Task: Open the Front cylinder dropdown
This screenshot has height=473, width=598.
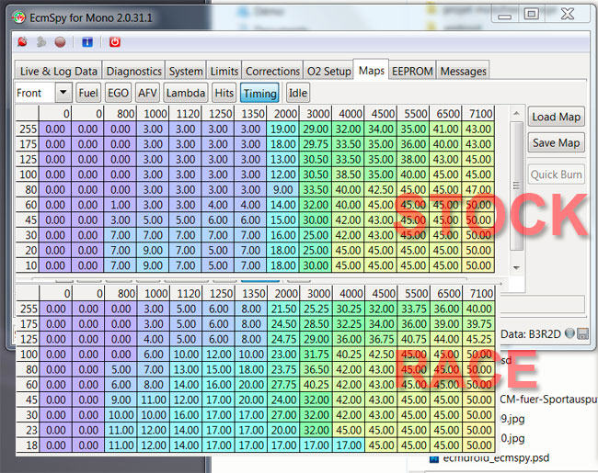Action: (63, 93)
